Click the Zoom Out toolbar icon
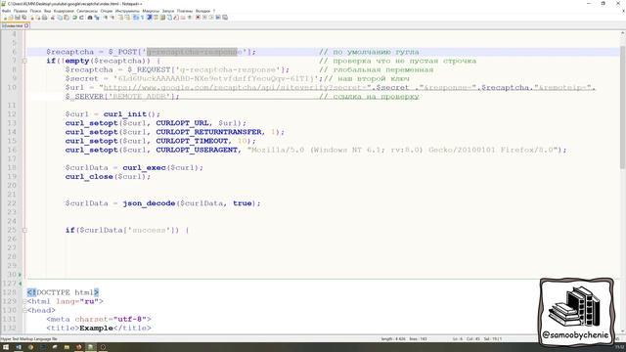 pyautogui.click(x=112, y=18)
